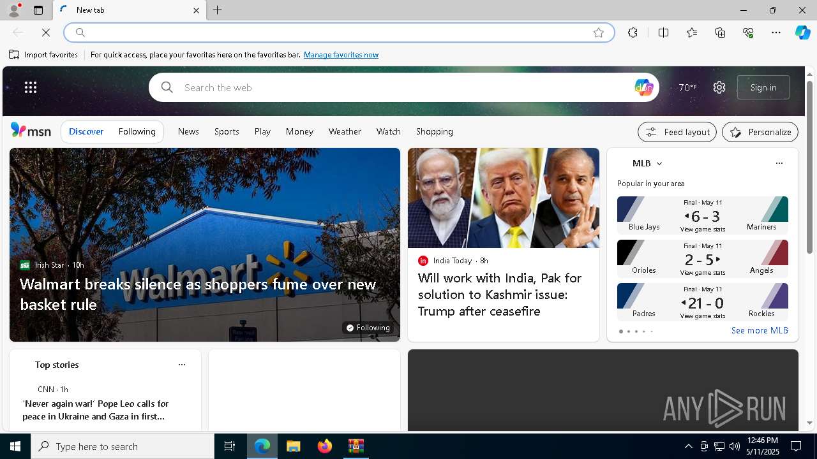Select third carousel dot in MLB card
This screenshot has width=817, height=459.
coord(636,331)
